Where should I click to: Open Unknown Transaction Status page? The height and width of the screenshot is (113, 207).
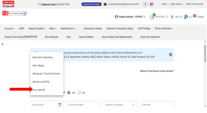click(120, 29)
